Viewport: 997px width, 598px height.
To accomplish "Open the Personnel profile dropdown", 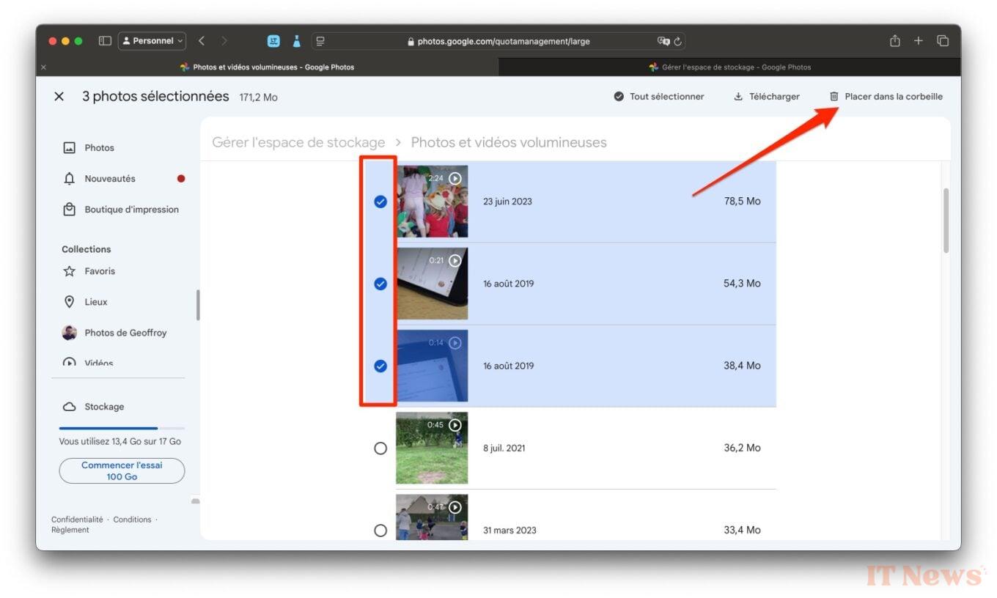I will (x=152, y=41).
